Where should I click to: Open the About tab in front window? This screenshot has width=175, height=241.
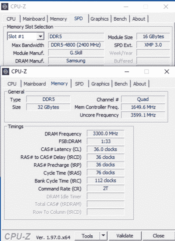[x=139, y=84]
